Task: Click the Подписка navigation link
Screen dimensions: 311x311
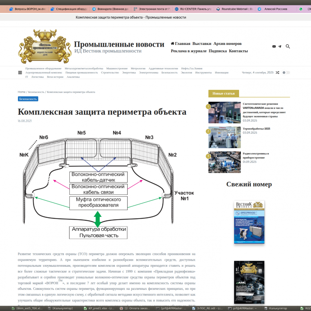Action: tap(218, 51)
